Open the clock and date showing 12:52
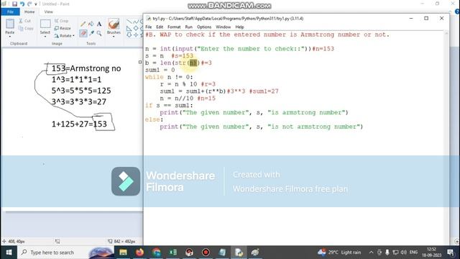 pos(432,253)
